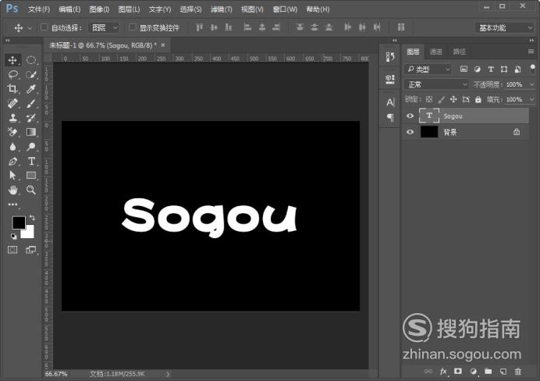Open the extra tools ellipsis menu
Screen dimensions: 540x381
12,205
